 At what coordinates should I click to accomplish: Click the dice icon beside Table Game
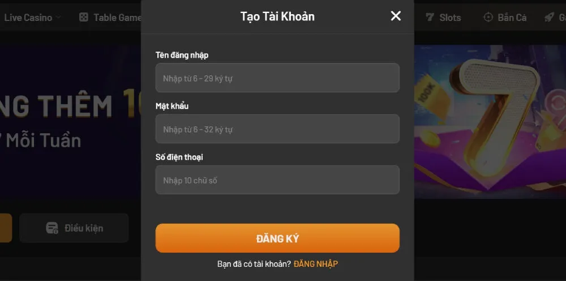[x=83, y=18]
